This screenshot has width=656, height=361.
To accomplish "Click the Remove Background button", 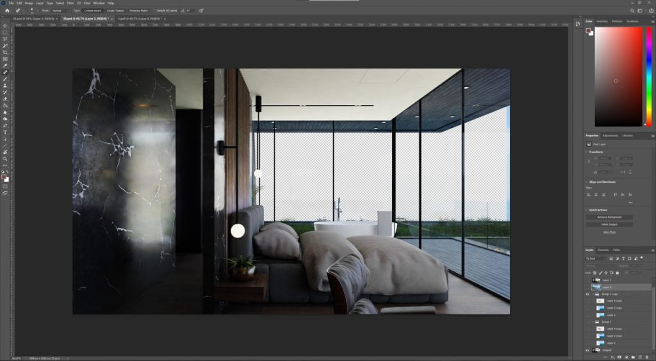I will click(609, 217).
